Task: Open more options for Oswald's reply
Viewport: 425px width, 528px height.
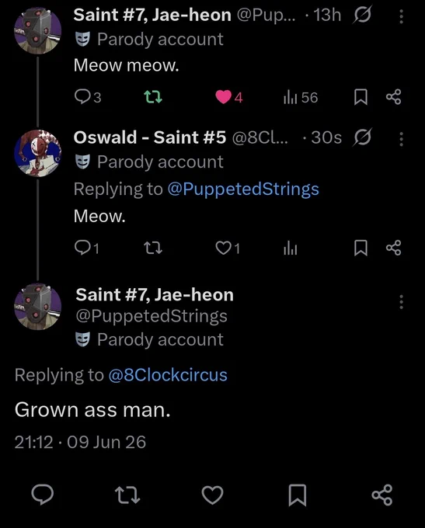Action: pyautogui.click(x=401, y=139)
